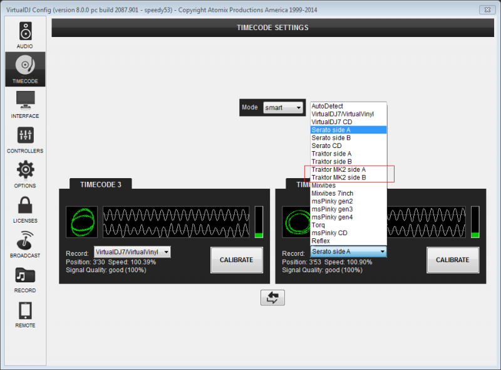The width and height of the screenshot is (501, 370).
Task: Click 'Position: 3'30 Speed: 100.39%' text
Action: (111, 262)
